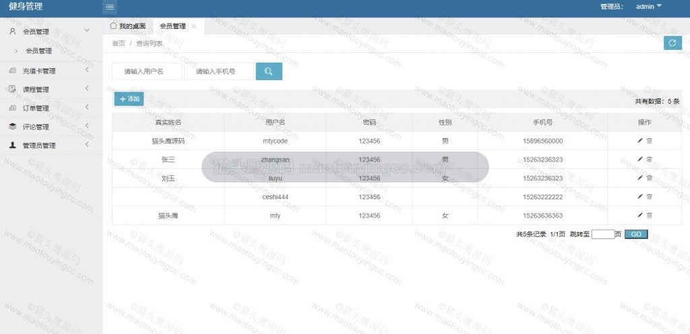The height and width of the screenshot is (334, 690).
Task: Click the 充值卡管理 card icon in sidebar
Action: pyautogui.click(x=13, y=71)
